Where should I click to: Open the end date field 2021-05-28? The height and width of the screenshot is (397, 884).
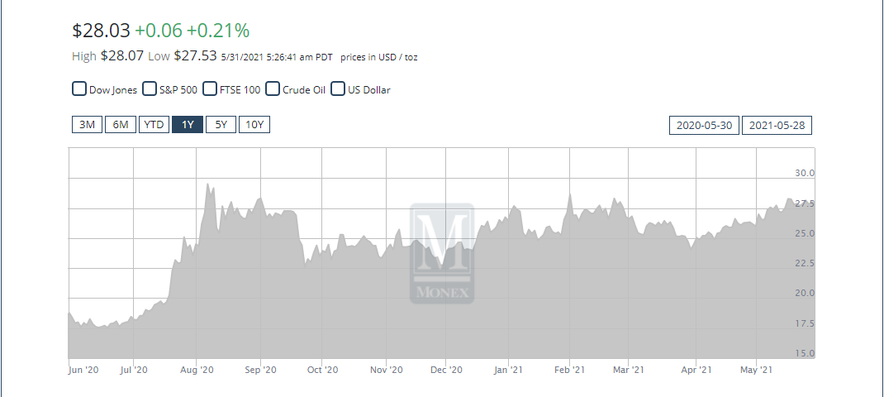coord(777,126)
